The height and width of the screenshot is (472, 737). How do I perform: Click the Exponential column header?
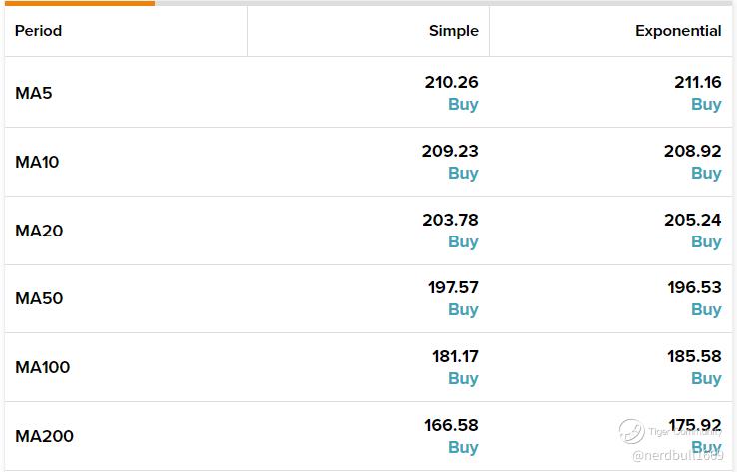coord(678,31)
